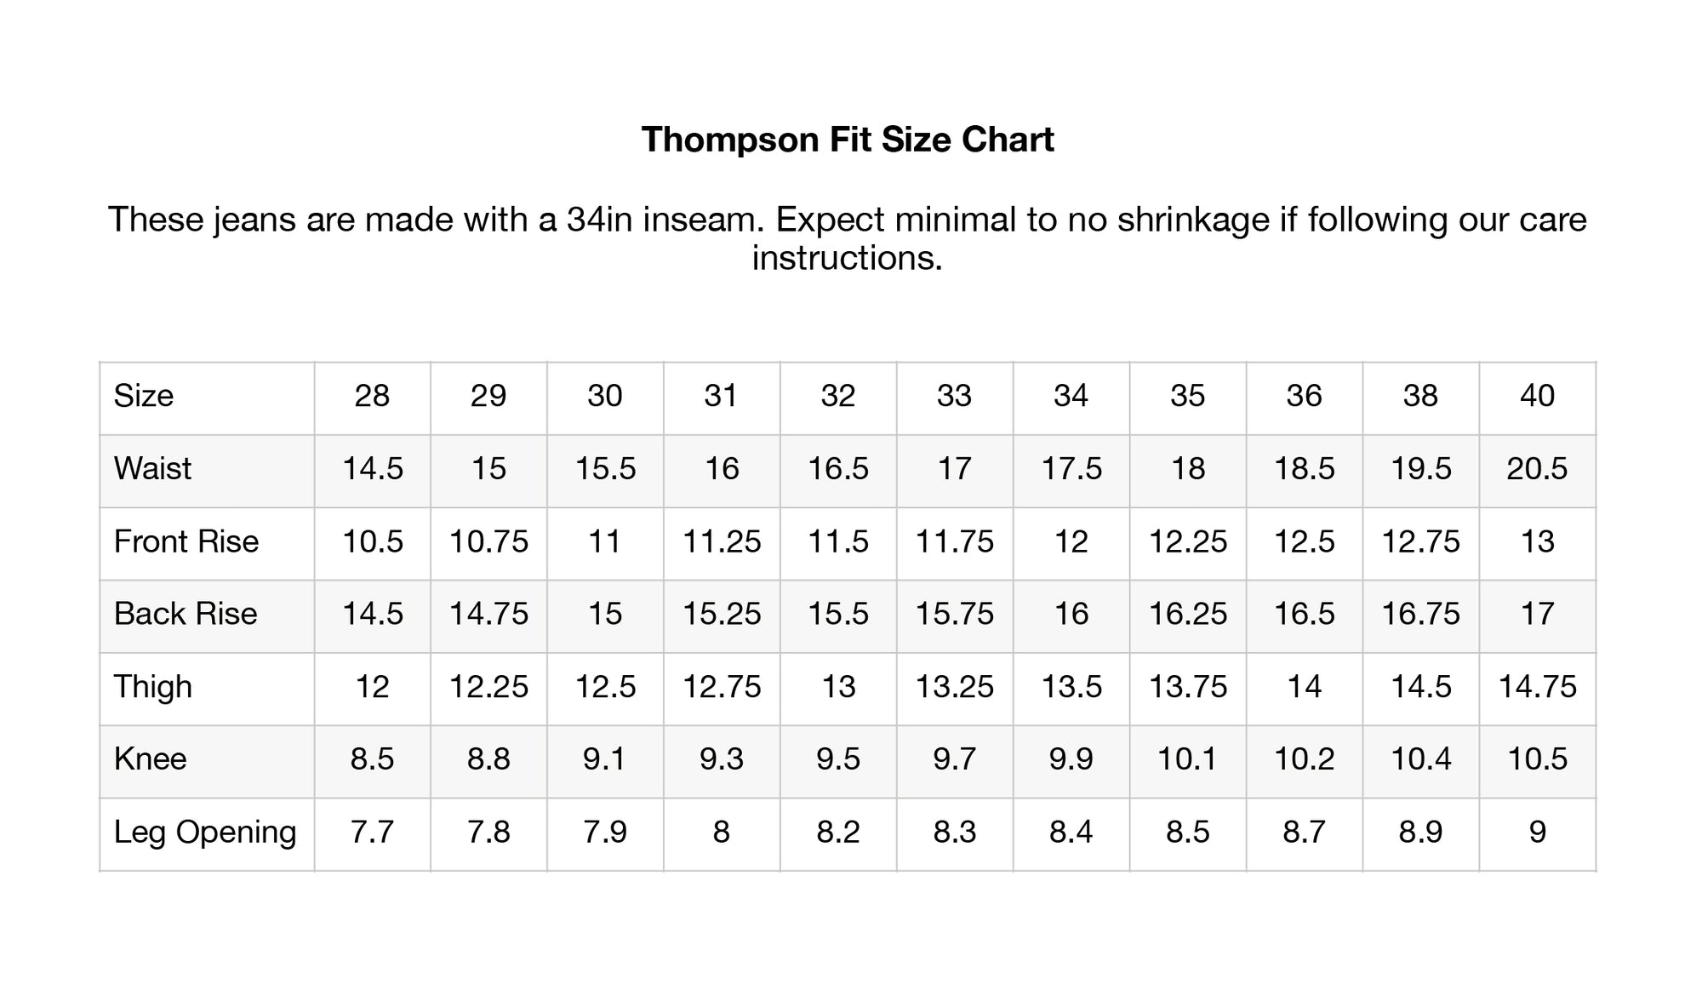Click the Back Rise value for size 30
Viewport: 1702px width, 990px height.
[x=605, y=614]
